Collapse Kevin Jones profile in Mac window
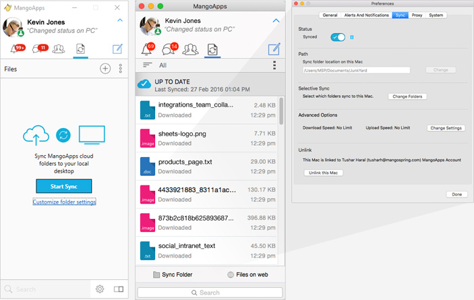Image resolution: width=474 pixels, height=300 pixels. tap(276, 21)
